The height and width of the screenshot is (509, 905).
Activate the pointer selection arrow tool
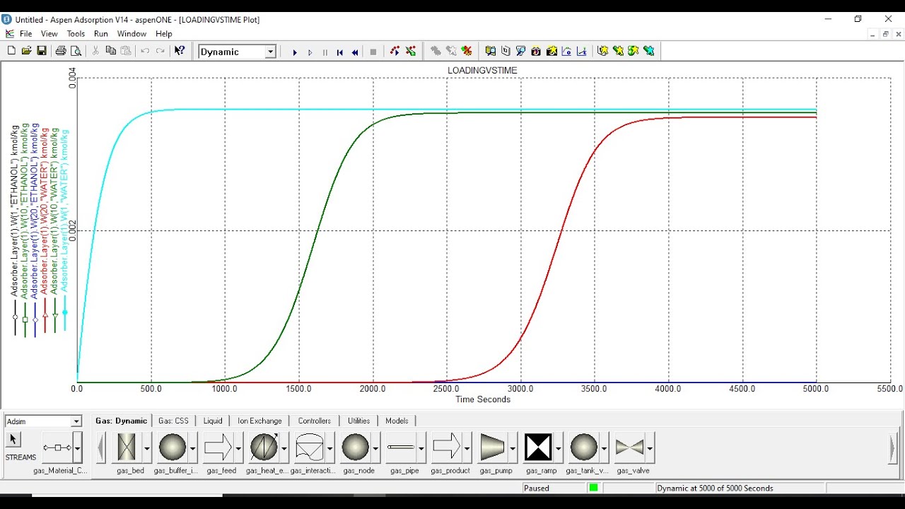click(12, 440)
